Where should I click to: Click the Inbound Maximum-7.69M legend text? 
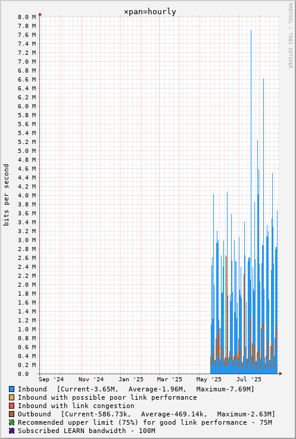tap(225, 389)
